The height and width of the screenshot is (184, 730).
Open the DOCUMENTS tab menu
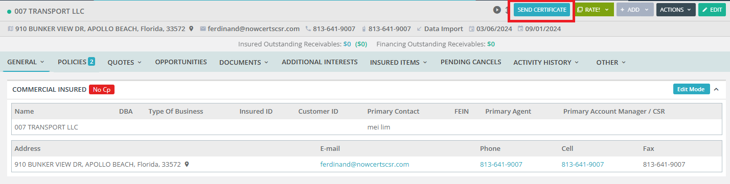click(244, 62)
